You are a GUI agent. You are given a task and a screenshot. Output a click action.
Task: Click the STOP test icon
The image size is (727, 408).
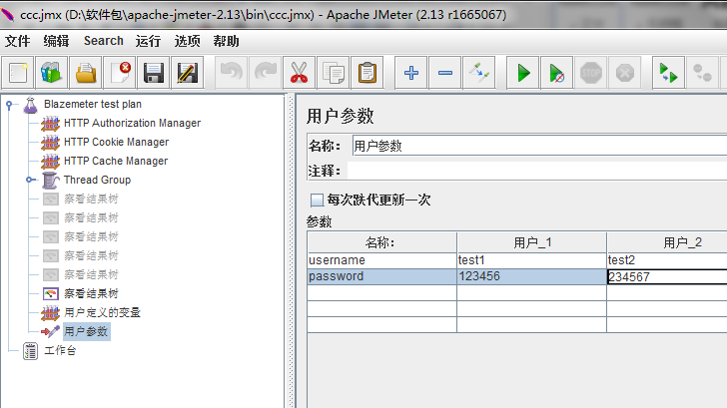click(x=591, y=73)
